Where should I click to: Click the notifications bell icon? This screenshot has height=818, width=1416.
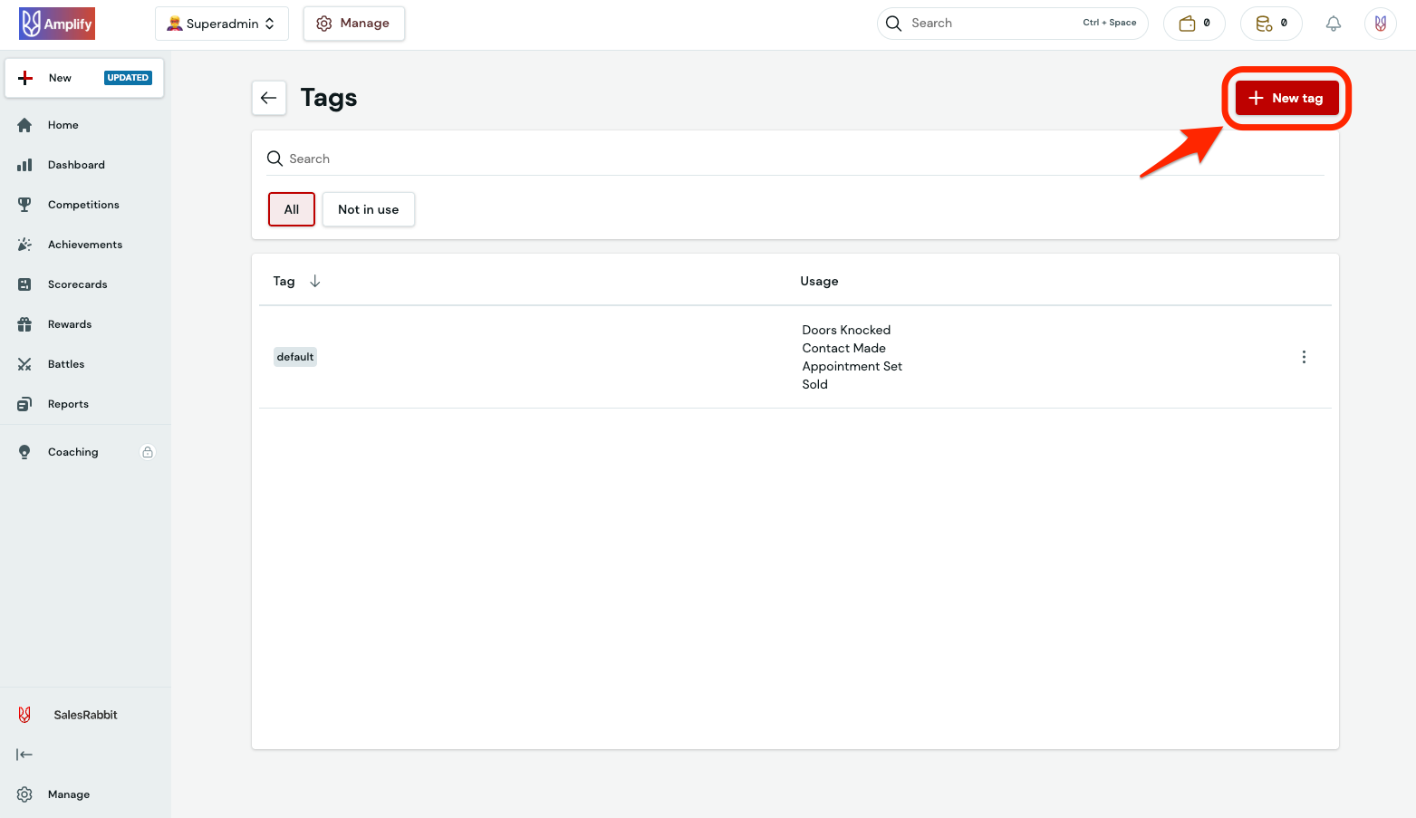click(x=1333, y=24)
